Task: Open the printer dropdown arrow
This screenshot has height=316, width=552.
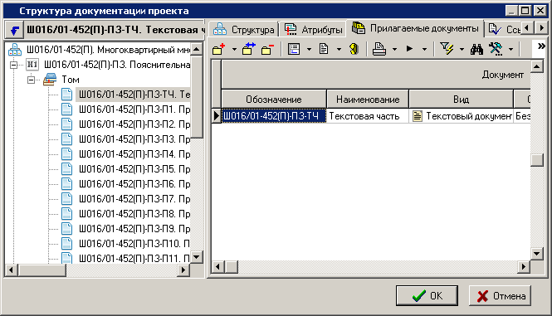Action: pos(394,49)
